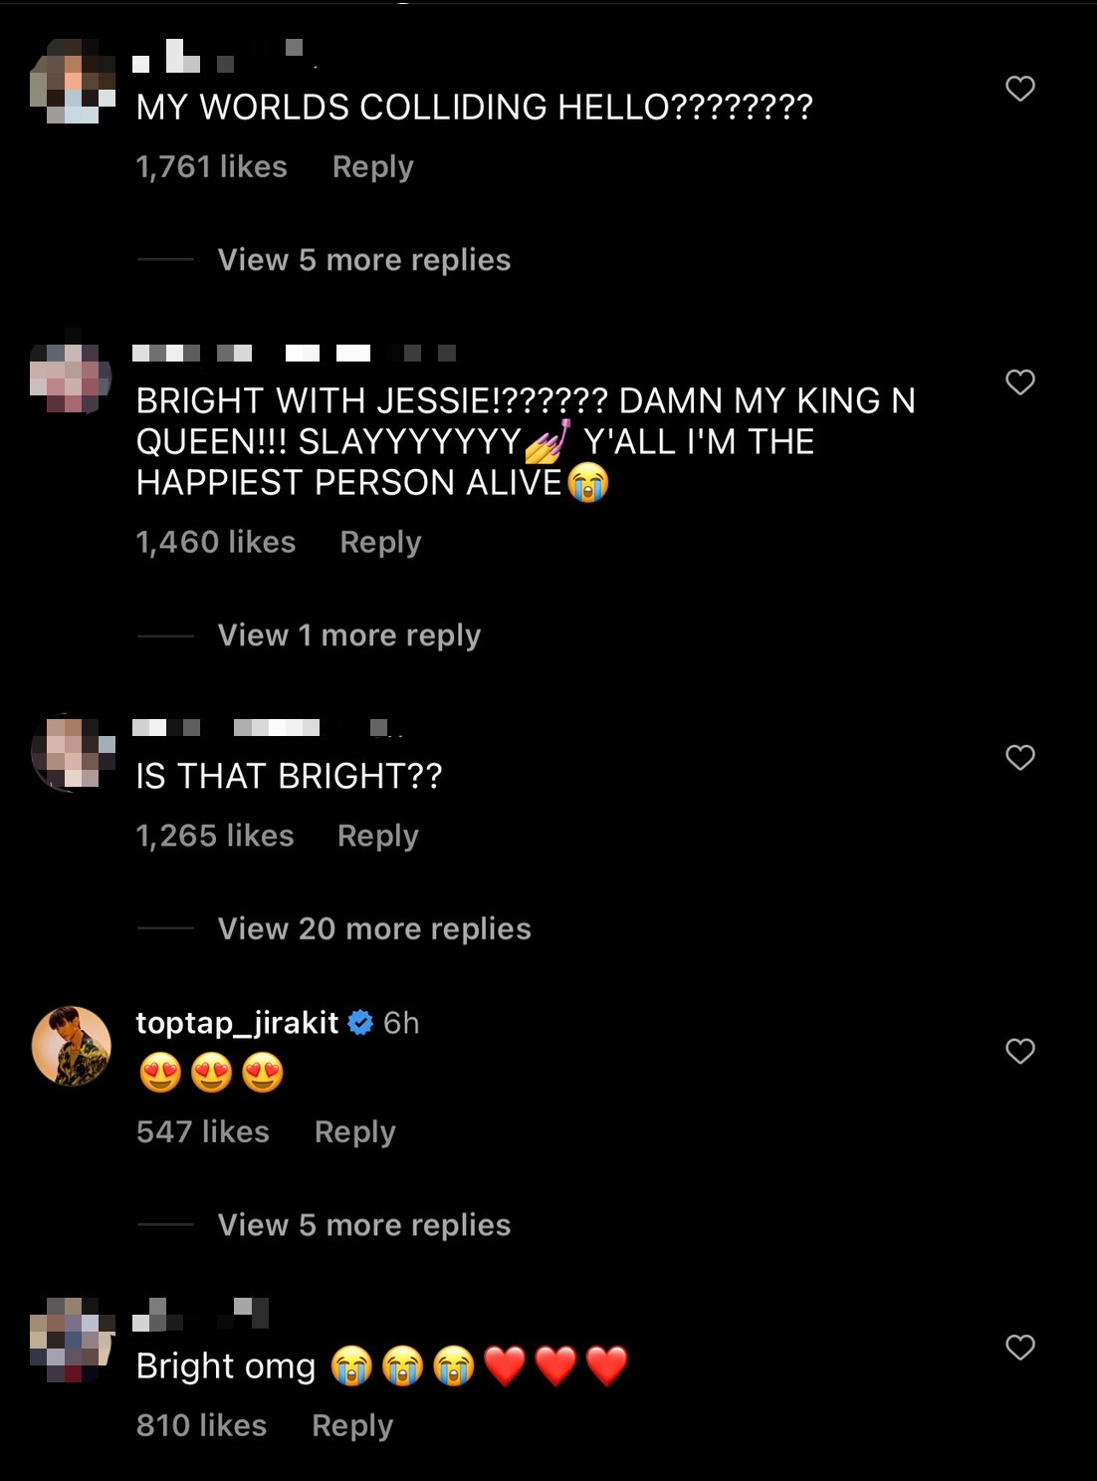Expand 'View 20 more replies'
Screen dimensions: 1097x1481
(374, 929)
